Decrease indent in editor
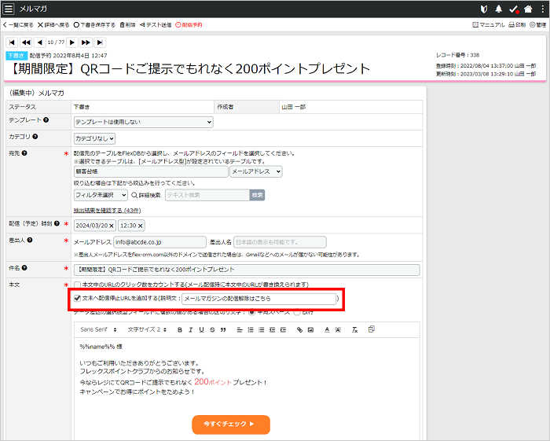The height and width of the screenshot is (441, 550). coord(272,330)
